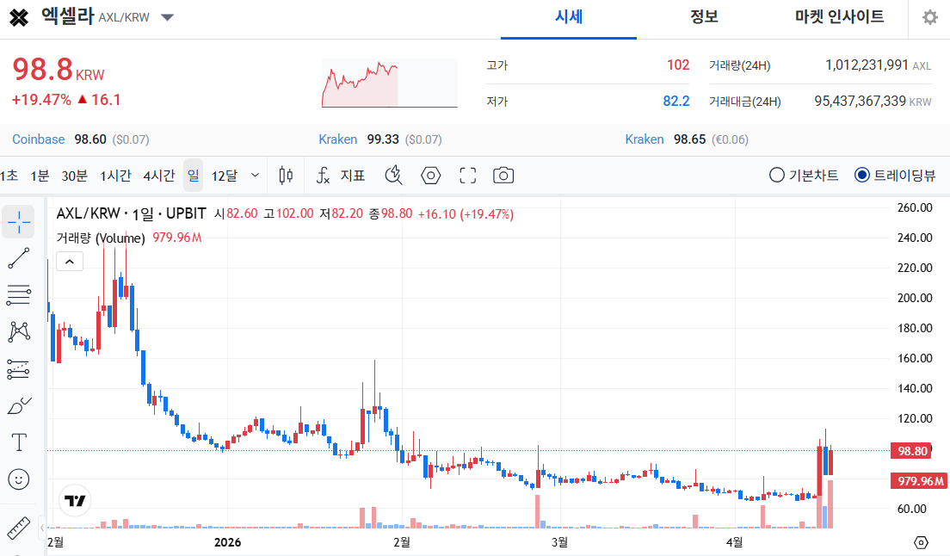Image resolution: width=950 pixels, height=556 pixels.
Task: Open the price scale settings hexagon icon
Action: click(x=921, y=542)
